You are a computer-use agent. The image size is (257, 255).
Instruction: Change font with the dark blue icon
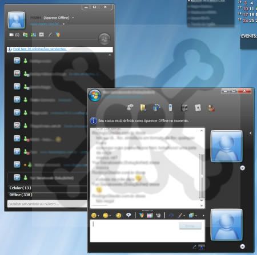click(x=171, y=216)
